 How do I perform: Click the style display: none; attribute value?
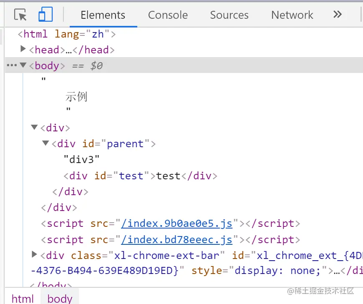click(x=277, y=271)
